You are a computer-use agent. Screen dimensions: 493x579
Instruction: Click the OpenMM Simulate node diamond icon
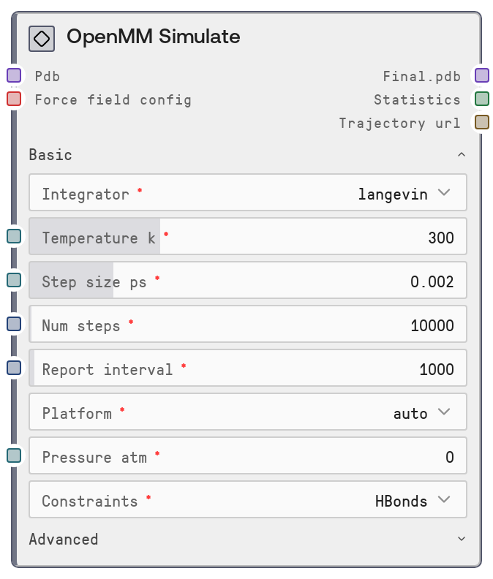42,38
